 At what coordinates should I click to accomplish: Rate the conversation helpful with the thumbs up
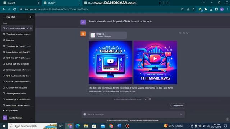point(146,99)
